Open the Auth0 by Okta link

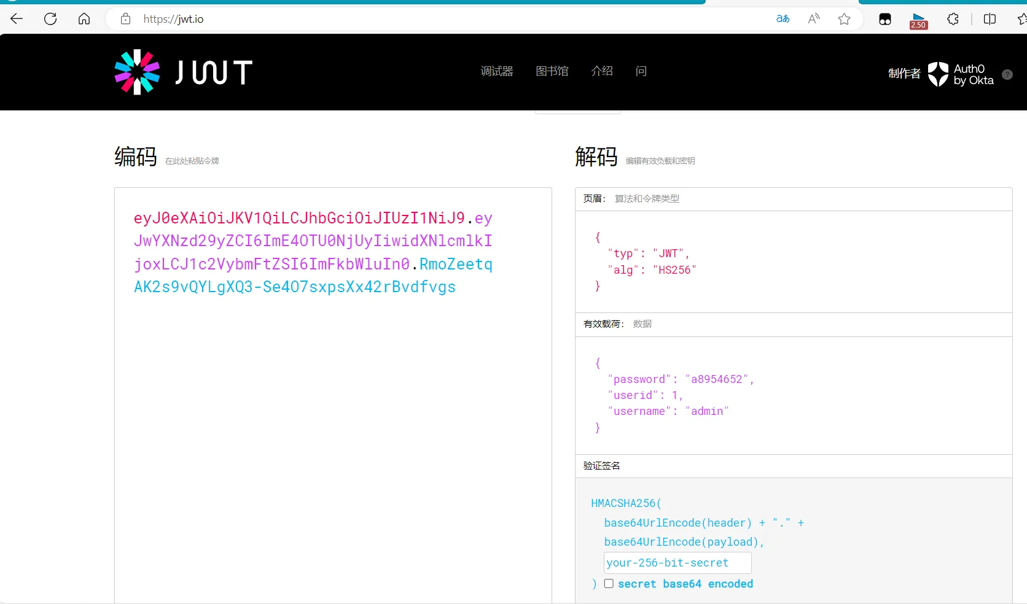961,74
